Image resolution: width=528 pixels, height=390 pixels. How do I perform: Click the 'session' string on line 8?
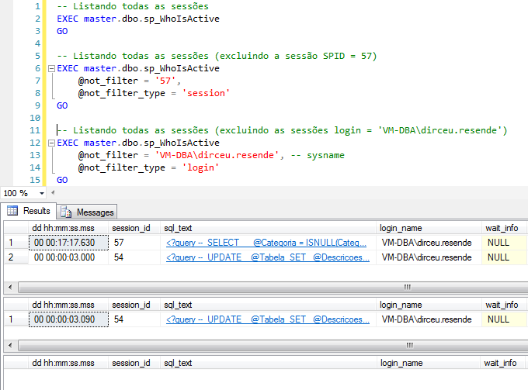[206, 93]
